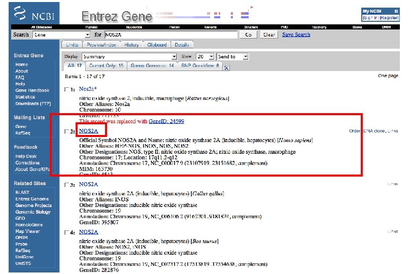Image resolution: width=411 pixels, height=274 pixels.
Task: Check the box for result 3 Gallus gallus
Action: click(x=66, y=185)
